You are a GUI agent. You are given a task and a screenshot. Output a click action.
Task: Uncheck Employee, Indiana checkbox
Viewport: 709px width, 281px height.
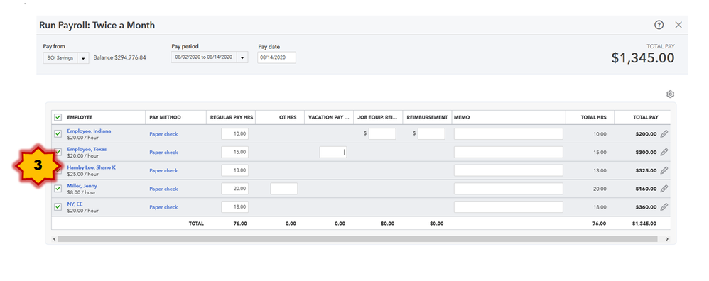tap(58, 133)
